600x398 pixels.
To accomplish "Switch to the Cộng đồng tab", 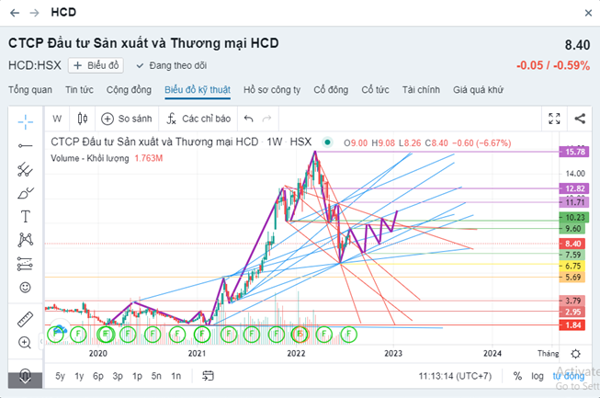I will tap(129, 90).
